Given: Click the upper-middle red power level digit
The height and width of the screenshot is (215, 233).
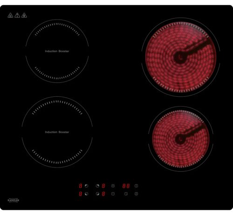Looking at the screenshot, I should 103,186.
